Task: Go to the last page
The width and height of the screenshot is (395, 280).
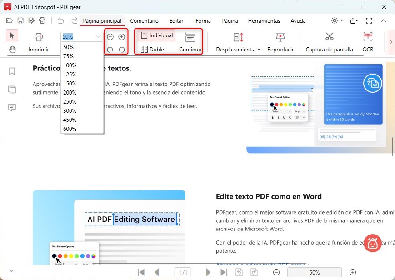Action: 224,272
